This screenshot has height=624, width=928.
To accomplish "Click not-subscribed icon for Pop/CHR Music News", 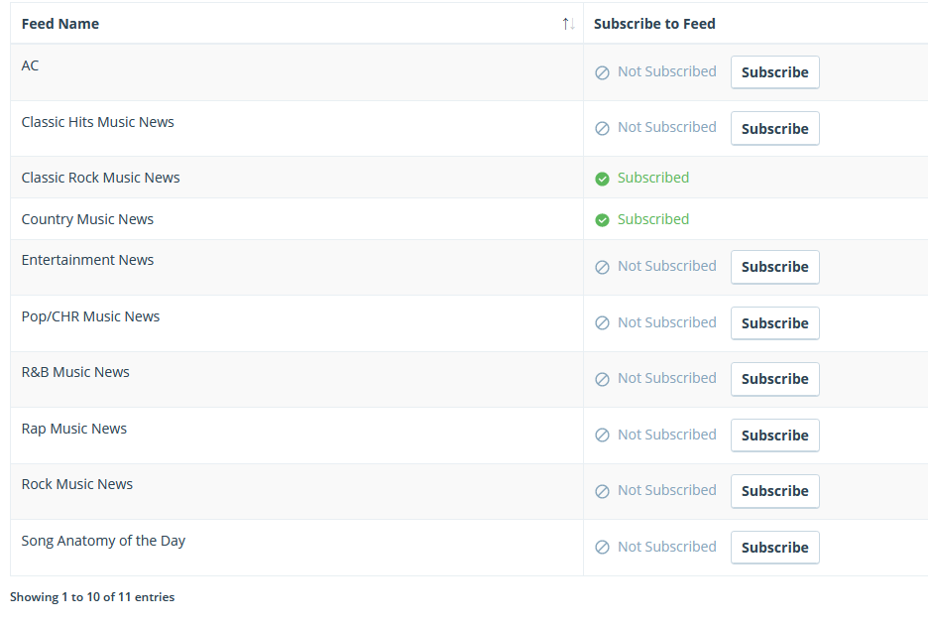I will click(x=602, y=323).
